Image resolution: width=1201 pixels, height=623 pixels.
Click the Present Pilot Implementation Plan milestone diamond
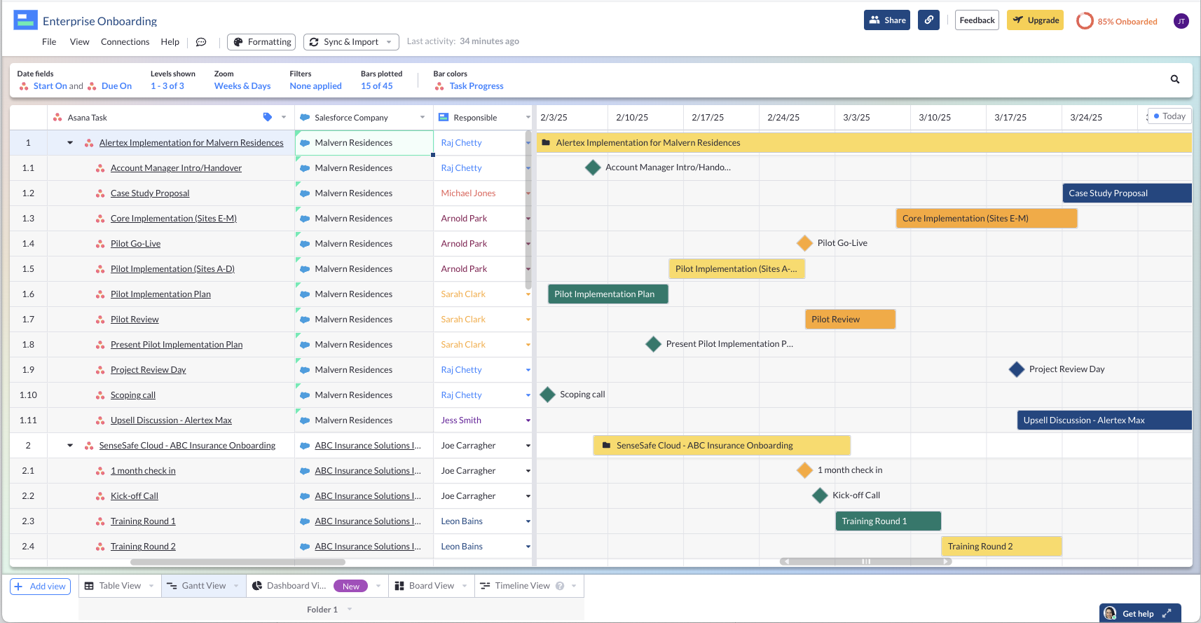coord(654,344)
